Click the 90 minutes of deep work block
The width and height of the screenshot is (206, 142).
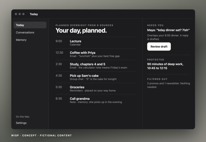click(165, 66)
